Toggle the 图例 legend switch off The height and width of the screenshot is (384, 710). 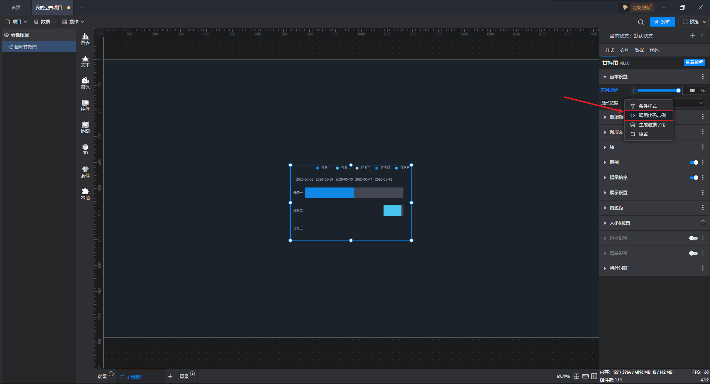(694, 162)
